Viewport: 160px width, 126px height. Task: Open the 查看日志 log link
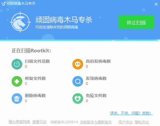click(x=39, y=122)
